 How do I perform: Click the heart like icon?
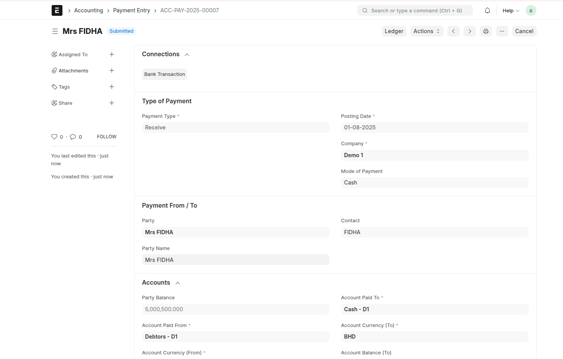tap(54, 137)
